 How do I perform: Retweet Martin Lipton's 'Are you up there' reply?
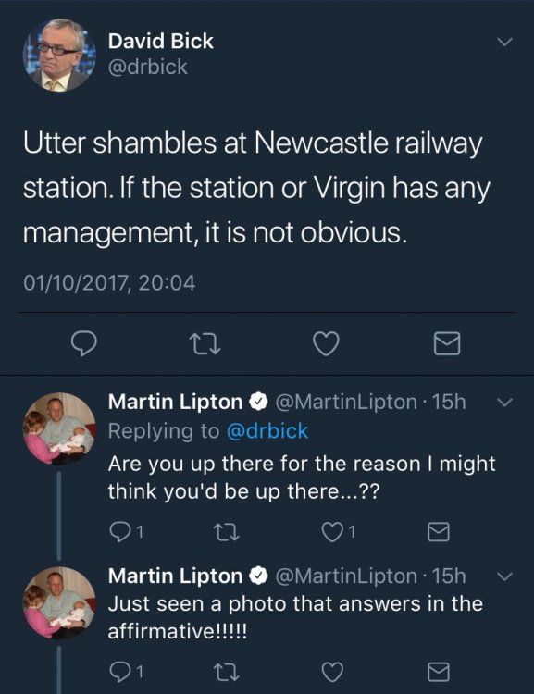coord(226,532)
